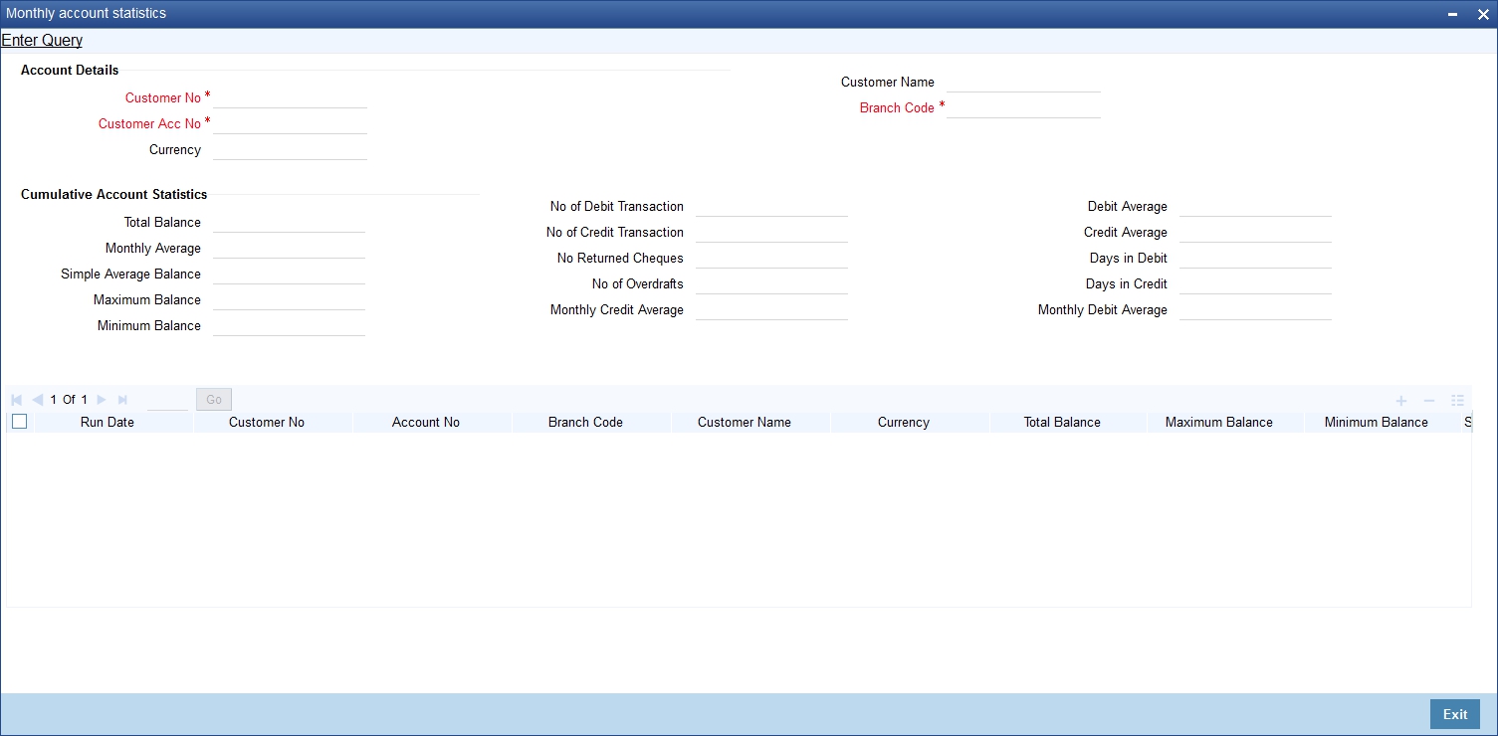1498x736 pixels.
Task: Click the Monthly Credit Average field
Action: click(x=771, y=309)
